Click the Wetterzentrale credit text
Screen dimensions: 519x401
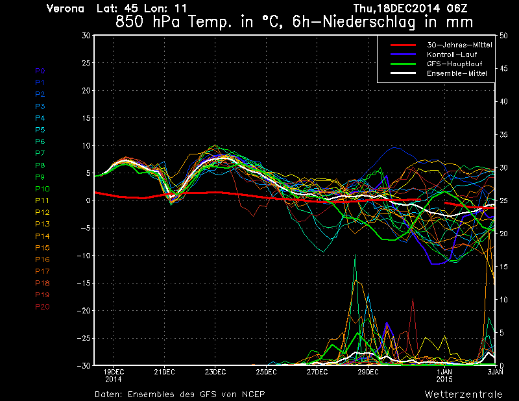[x=464, y=395]
